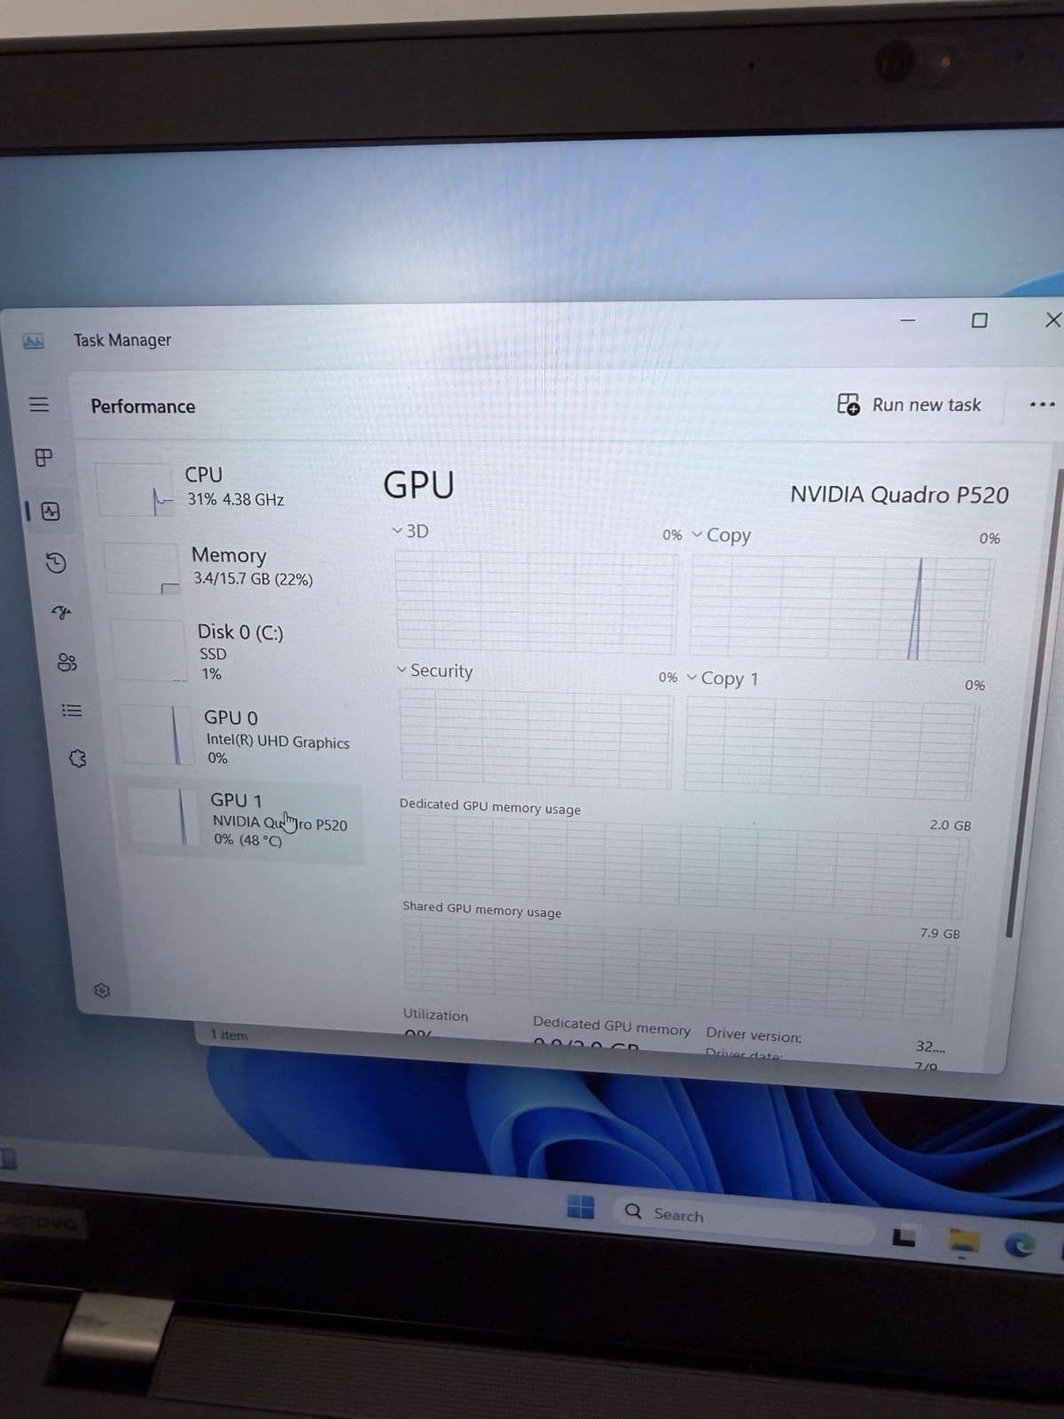The height and width of the screenshot is (1419, 1064).
Task: Select GPU 1 NVIDIA Quadro P520 entry
Action: coord(242,820)
